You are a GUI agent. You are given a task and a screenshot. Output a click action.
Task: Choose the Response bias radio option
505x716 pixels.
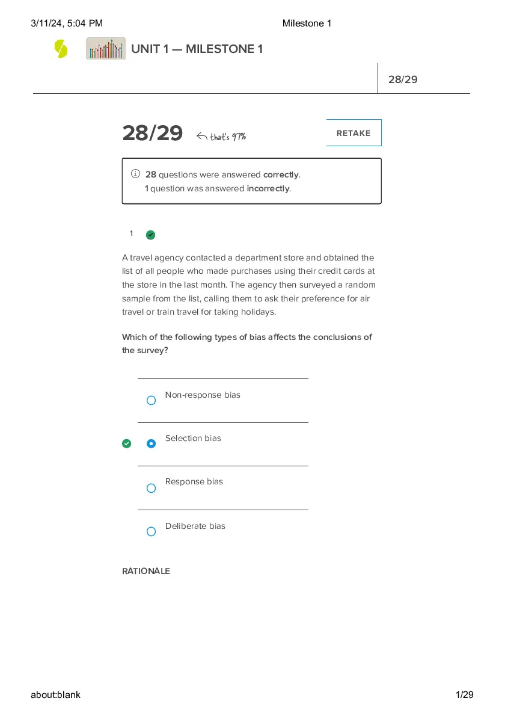click(151, 488)
